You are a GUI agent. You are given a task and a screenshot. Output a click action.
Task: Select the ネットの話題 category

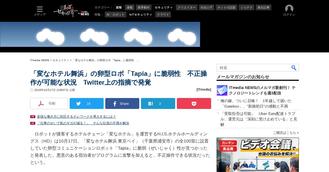point(226,7)
